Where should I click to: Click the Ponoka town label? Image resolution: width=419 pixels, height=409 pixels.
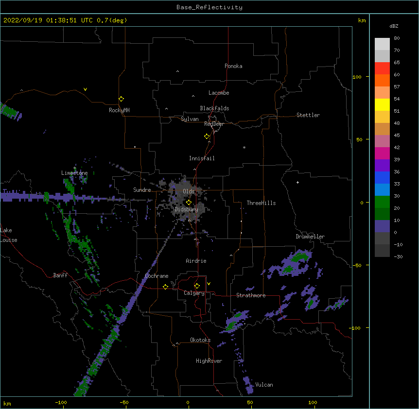233,66
